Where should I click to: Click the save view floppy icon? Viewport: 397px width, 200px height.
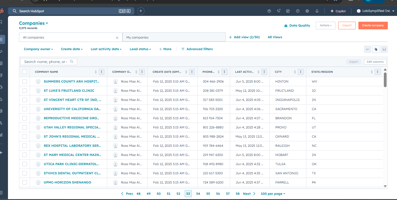pos(384,49)
